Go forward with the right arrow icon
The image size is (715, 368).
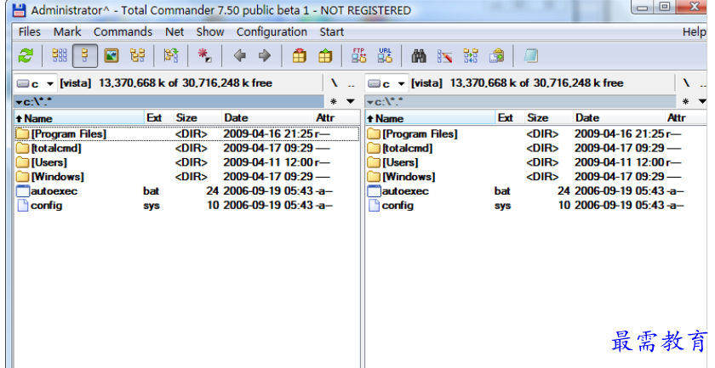[265, 56]
